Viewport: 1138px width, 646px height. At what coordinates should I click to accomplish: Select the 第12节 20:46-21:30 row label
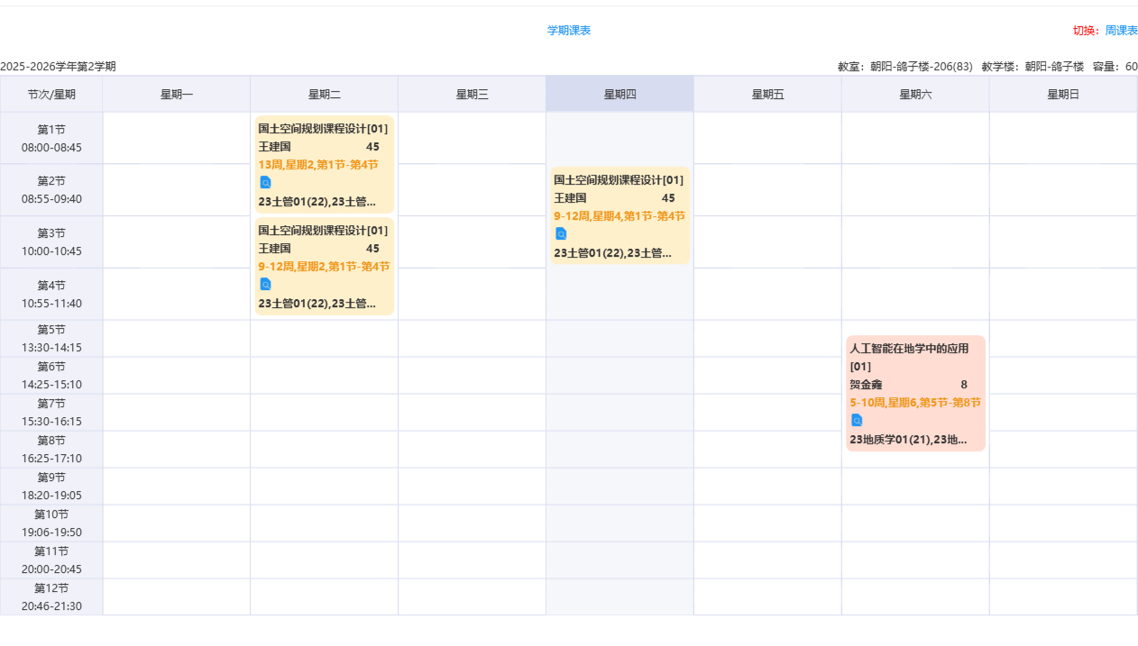tap(51, 597)
